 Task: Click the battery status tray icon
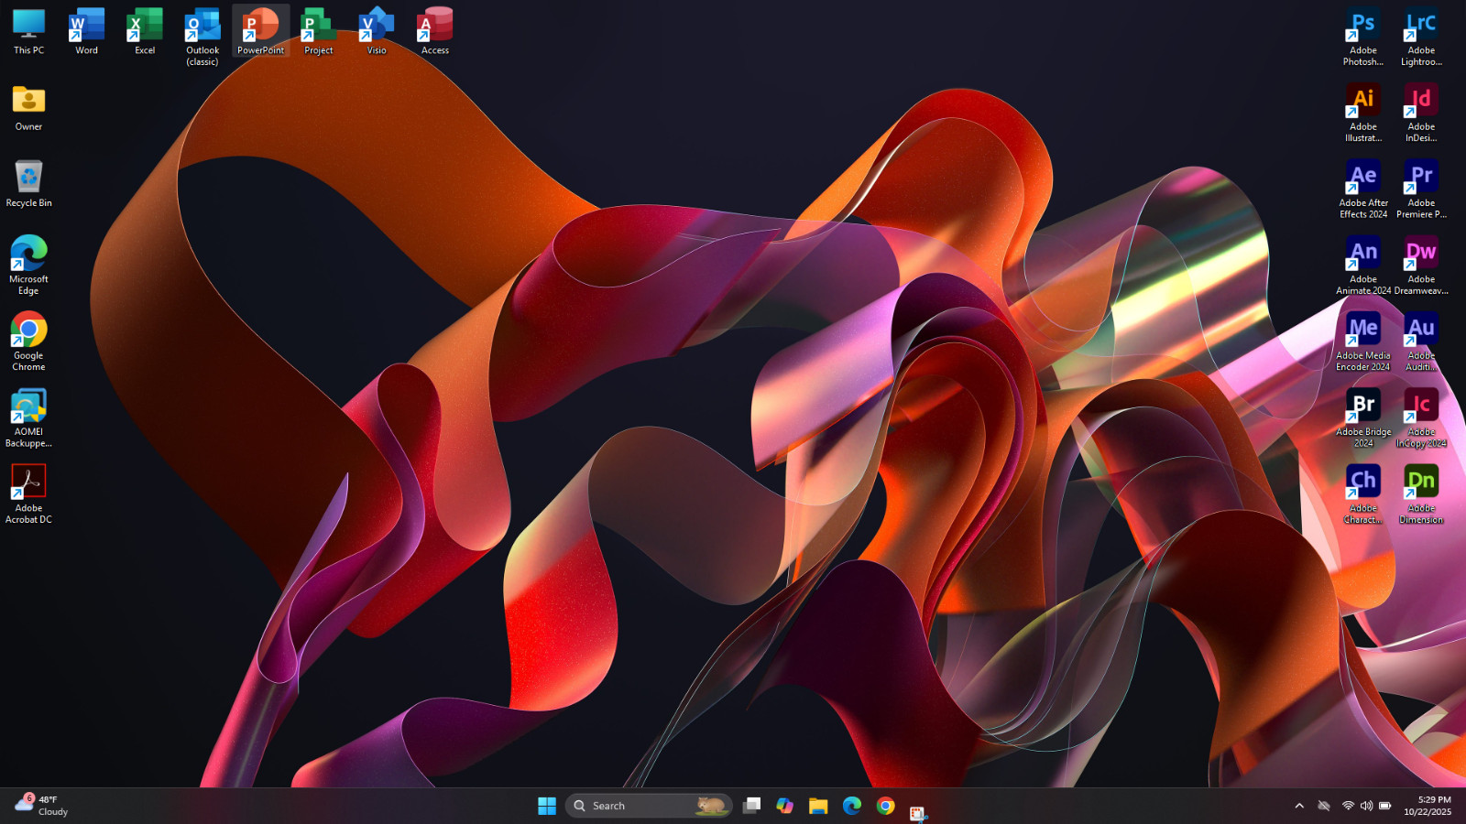coord(1385,806)
